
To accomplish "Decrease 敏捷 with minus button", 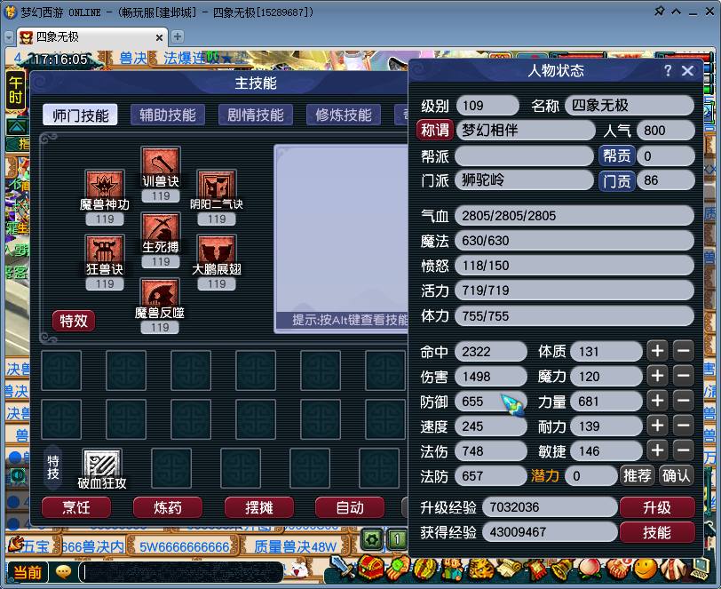I will (x=684, y=450).
